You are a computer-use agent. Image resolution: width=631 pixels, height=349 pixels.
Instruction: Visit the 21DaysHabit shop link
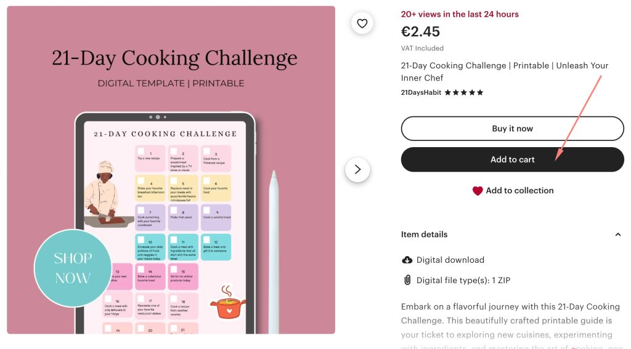[421, 92]
